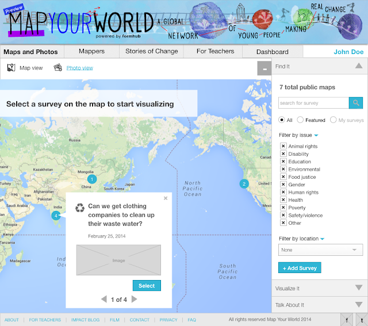Image resolution: width=368 pixels, height=326 pixels.
Task: Select the My surveys radio button
Action: (x=333, y=120)
